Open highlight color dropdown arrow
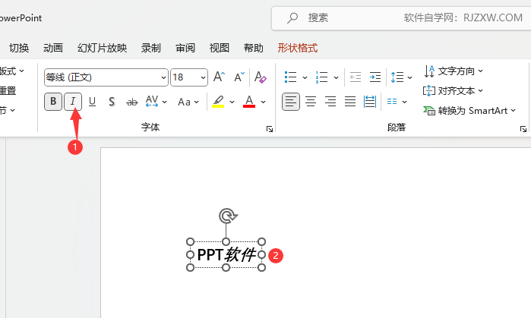The image size is (531, 318). [232, 102]
